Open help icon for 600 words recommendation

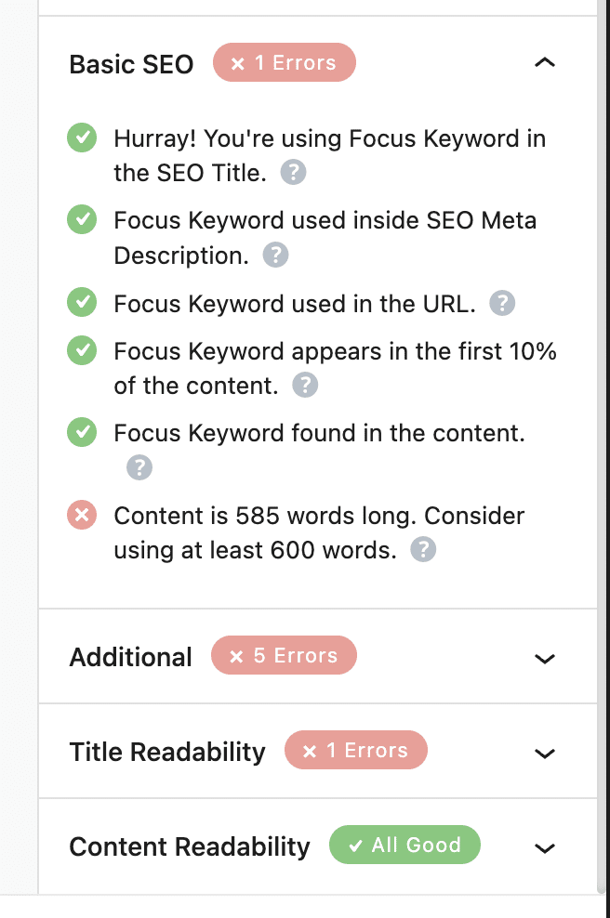coord(423,550)
